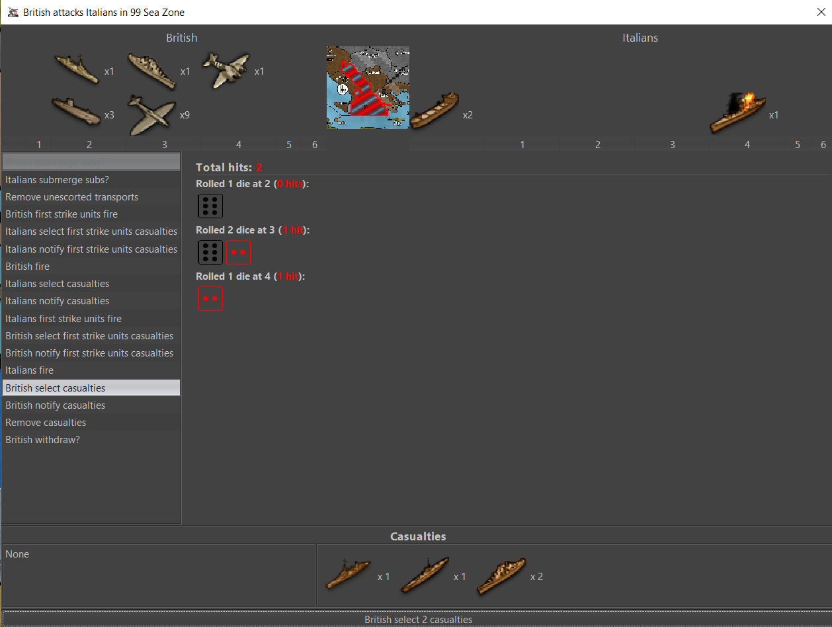The image size is (832, 627).
Task: Click the casualty ship icon marked x2
Action: (x=501, y=575)
